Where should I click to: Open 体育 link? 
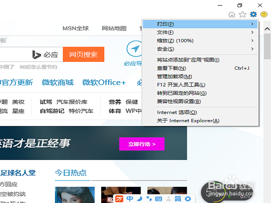click(115, 111)
